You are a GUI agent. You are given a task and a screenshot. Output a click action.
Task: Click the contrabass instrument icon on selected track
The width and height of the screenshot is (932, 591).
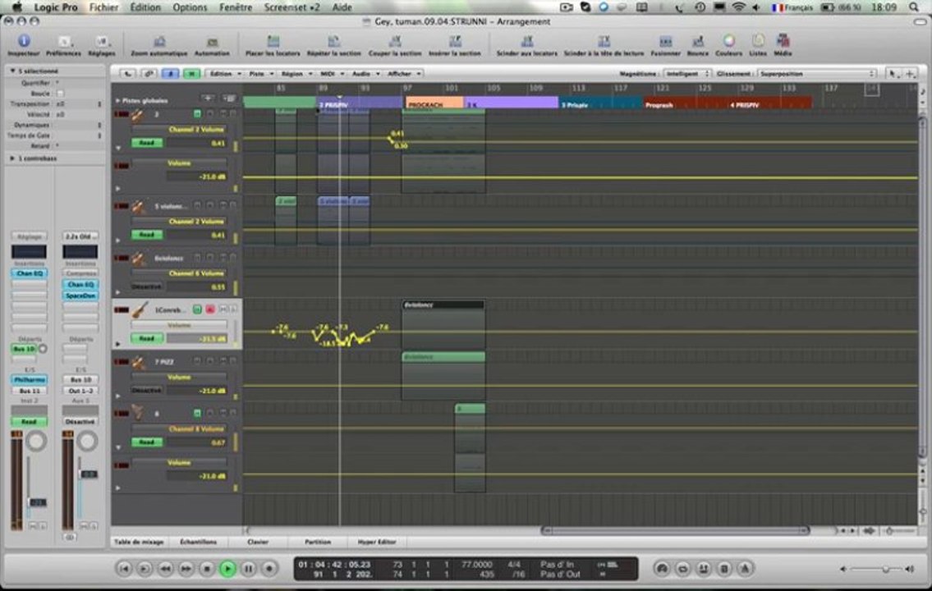pos(140,309)
